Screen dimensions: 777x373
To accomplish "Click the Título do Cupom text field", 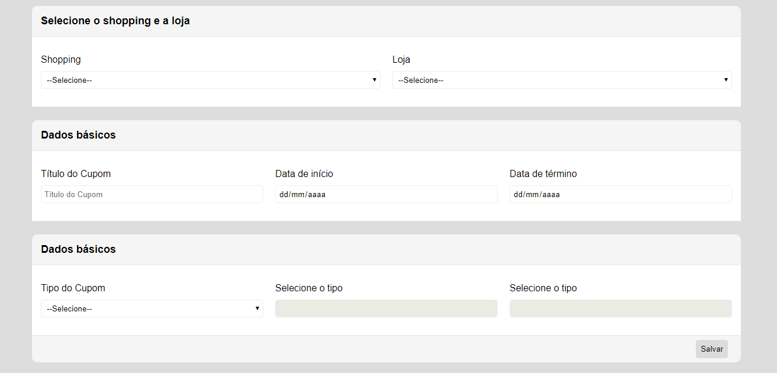I will (x=151, y=194).
